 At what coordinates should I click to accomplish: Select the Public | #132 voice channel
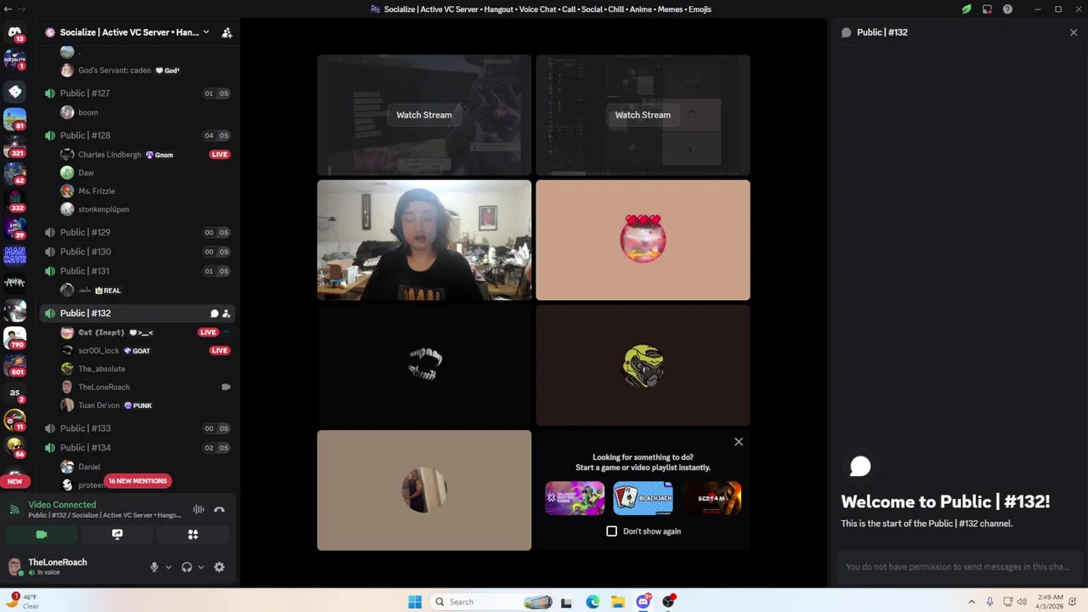point(136,314)
